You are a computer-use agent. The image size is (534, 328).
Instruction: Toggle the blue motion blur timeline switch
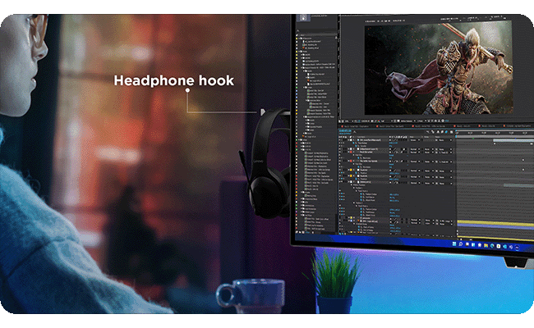point(446,132)
